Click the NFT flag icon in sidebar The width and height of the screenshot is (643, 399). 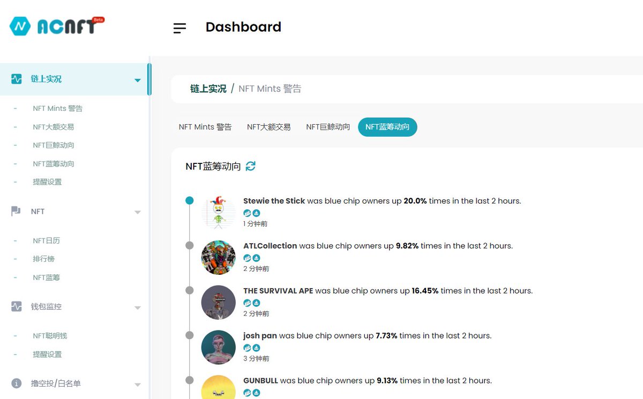click(x=16, y=212)
